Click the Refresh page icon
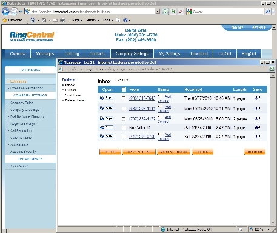Screen dimensions: 277x233 coord(173,12)
